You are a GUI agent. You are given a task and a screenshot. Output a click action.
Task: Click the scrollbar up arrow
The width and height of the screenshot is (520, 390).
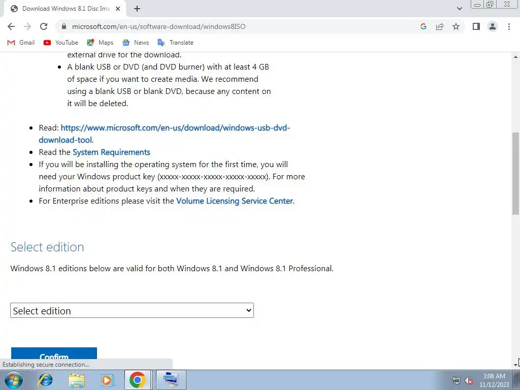point(516,57)
